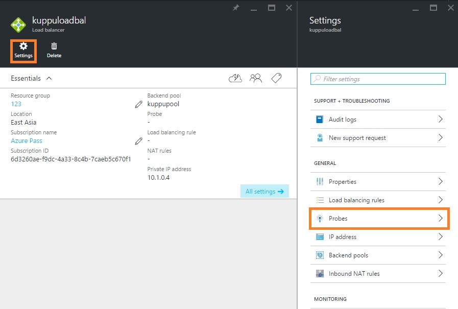Pin the load balancer blade
The width and height of the screenshot is (458, 309).
[x=235, y=8]
